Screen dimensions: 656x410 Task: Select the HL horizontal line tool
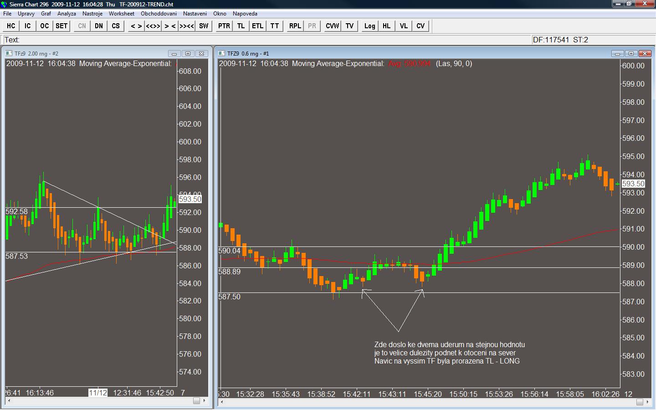(x=387, y=26)
